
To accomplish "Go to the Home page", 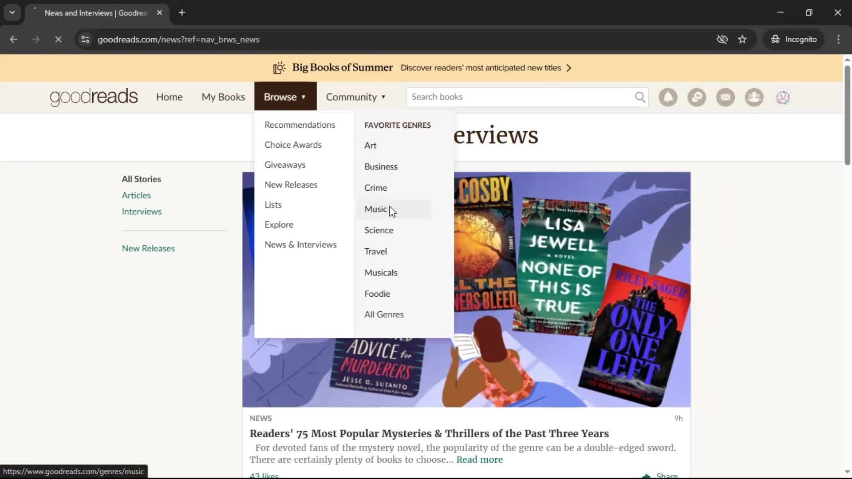I will (169, 97).
